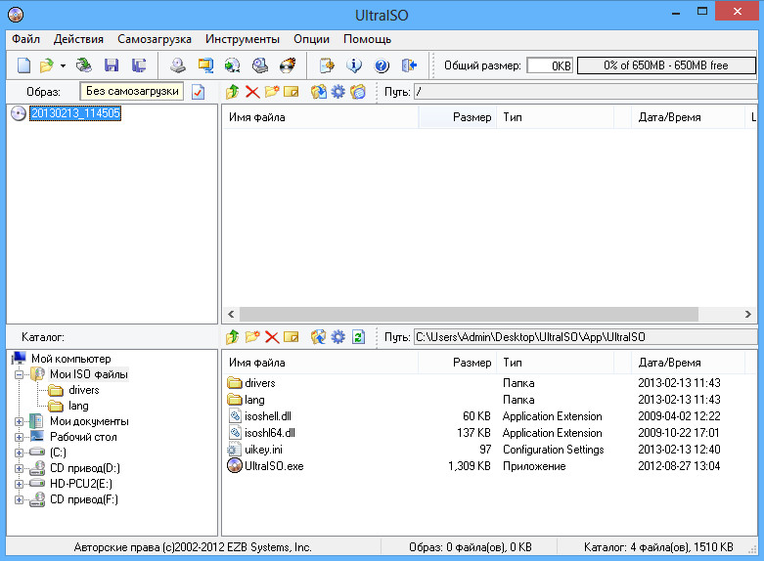This screenshot has width=764, height=561.
Task: Collapse the Мои ISO файлы tree node
Action: [20, 374]
